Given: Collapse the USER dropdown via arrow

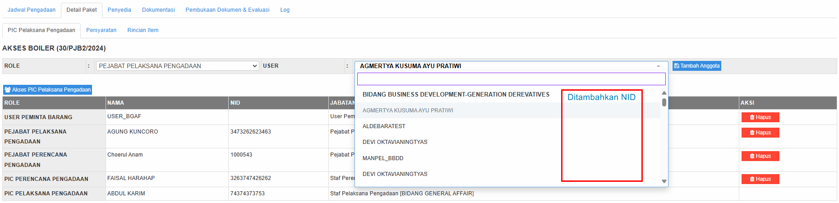Looking at the screenshot, I should point(659,66).
